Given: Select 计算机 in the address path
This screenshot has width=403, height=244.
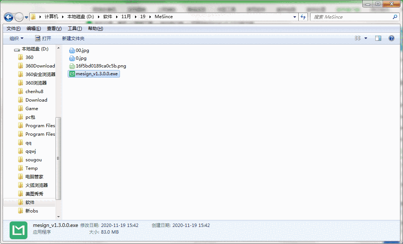Looking at the screenshot, I should point(51,17).
